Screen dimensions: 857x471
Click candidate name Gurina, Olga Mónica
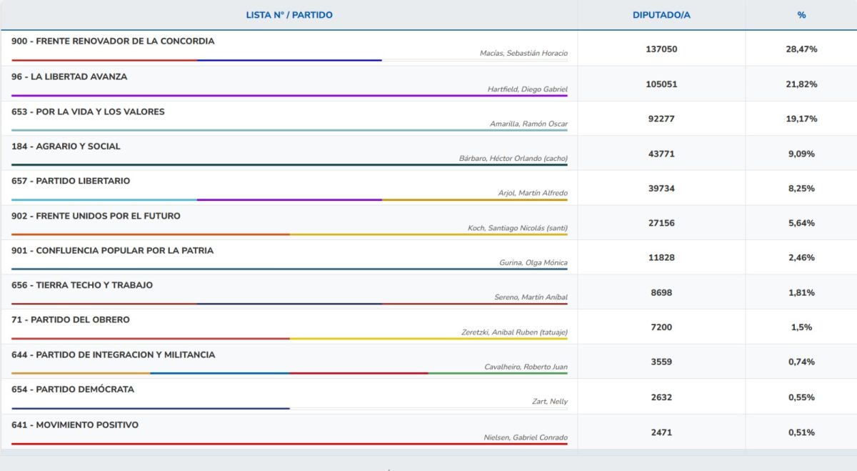pyautogui.click(x=533, y=262)
